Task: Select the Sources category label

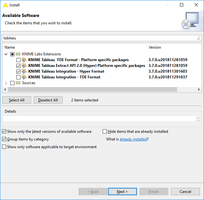Action: (29, 83)
